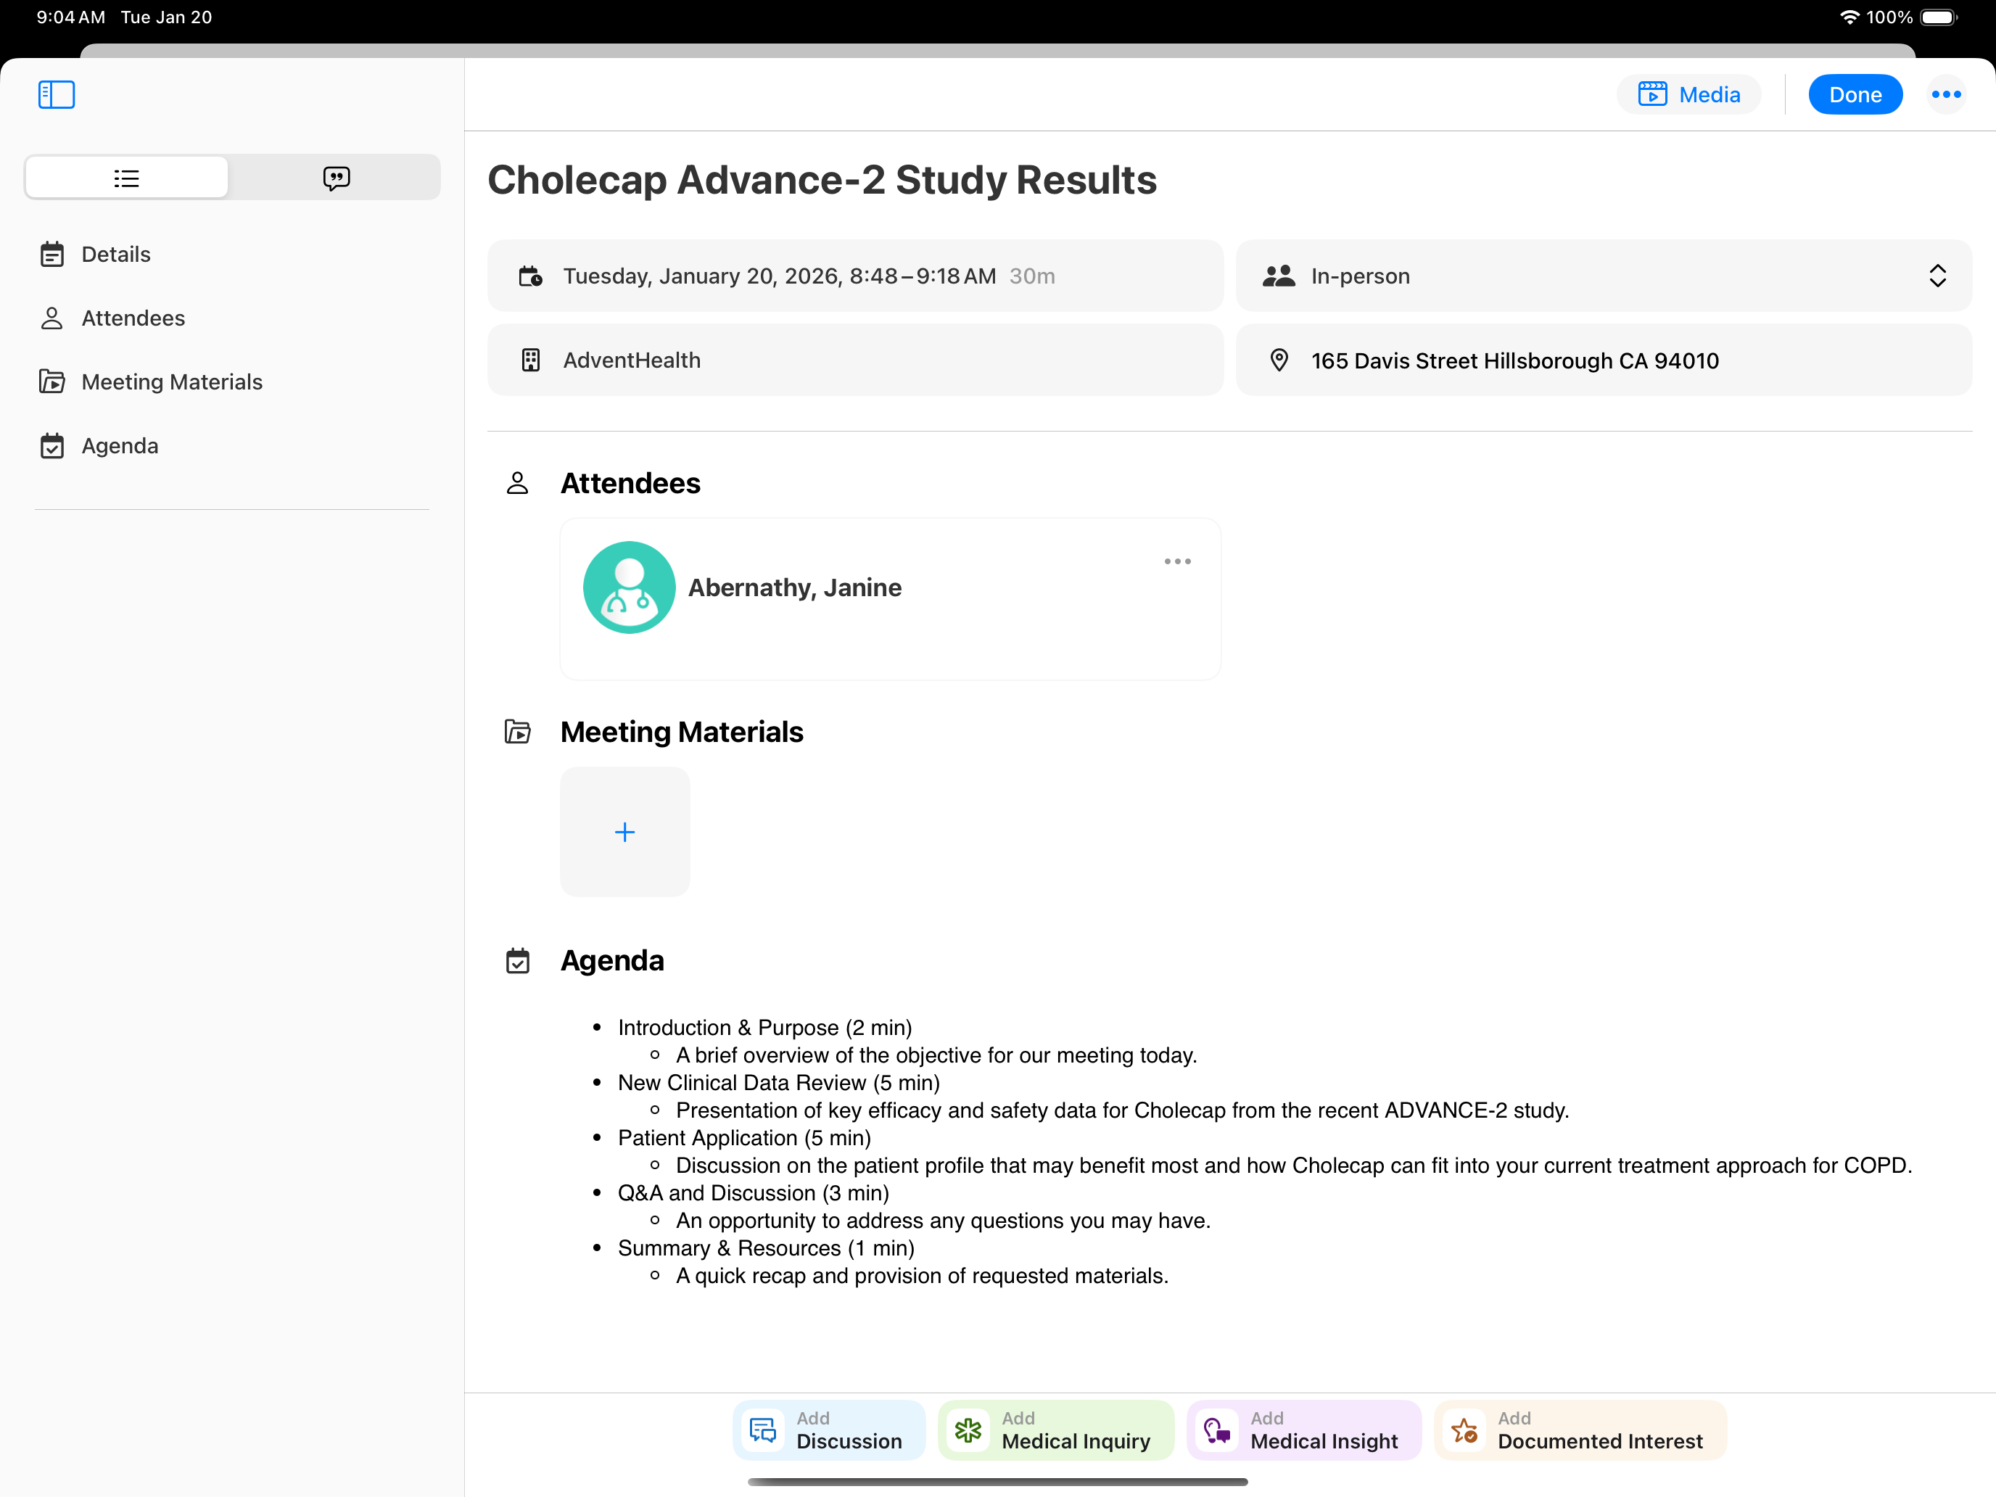This screenshot has width=1996, height=1497.
Task: Add Discussion record
Action: (829, 1430)
